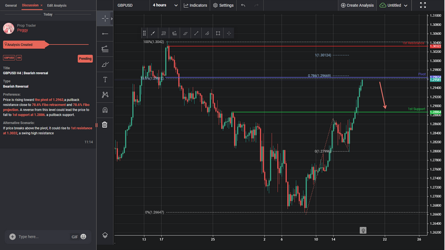Image resolution: width=445 pixels, height=250 pixels.
Task: Click pivot of 1.2963 highlighted text
Action: [x=49, y=100]
